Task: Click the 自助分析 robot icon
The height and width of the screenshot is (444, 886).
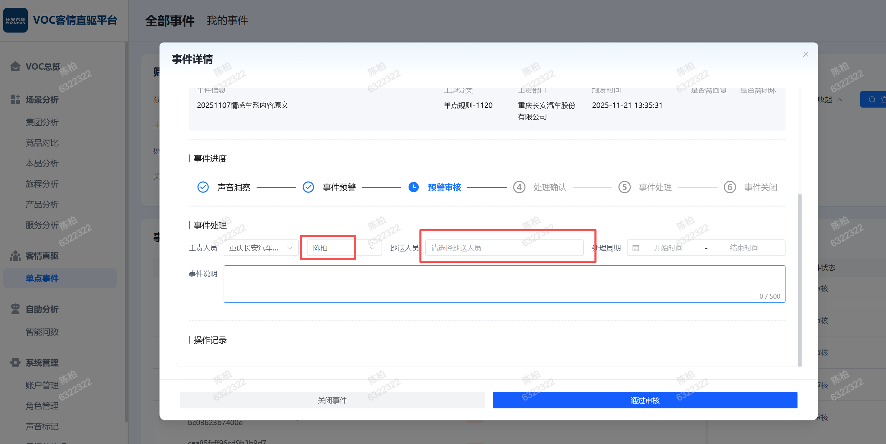Action: click(15, 309)
